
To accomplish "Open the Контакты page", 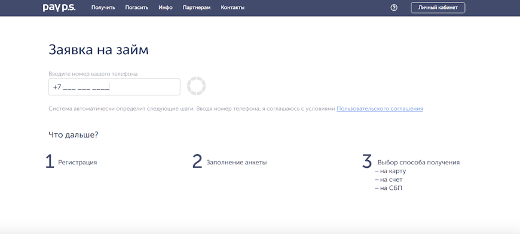I will coord(233,8).
